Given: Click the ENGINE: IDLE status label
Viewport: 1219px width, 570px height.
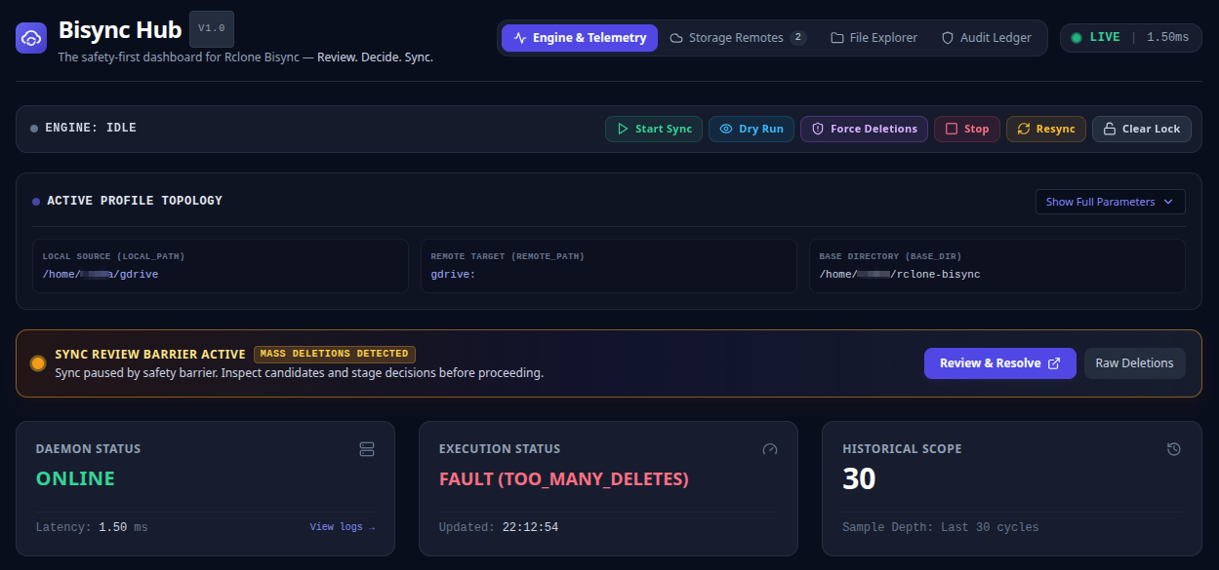Looking at the screenshot, I should pos(91,128).
